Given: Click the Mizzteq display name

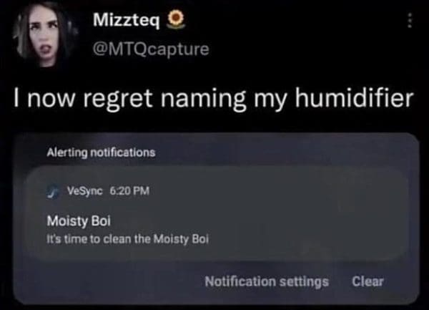Looking at the screenshot, I should tap(126, 20).
